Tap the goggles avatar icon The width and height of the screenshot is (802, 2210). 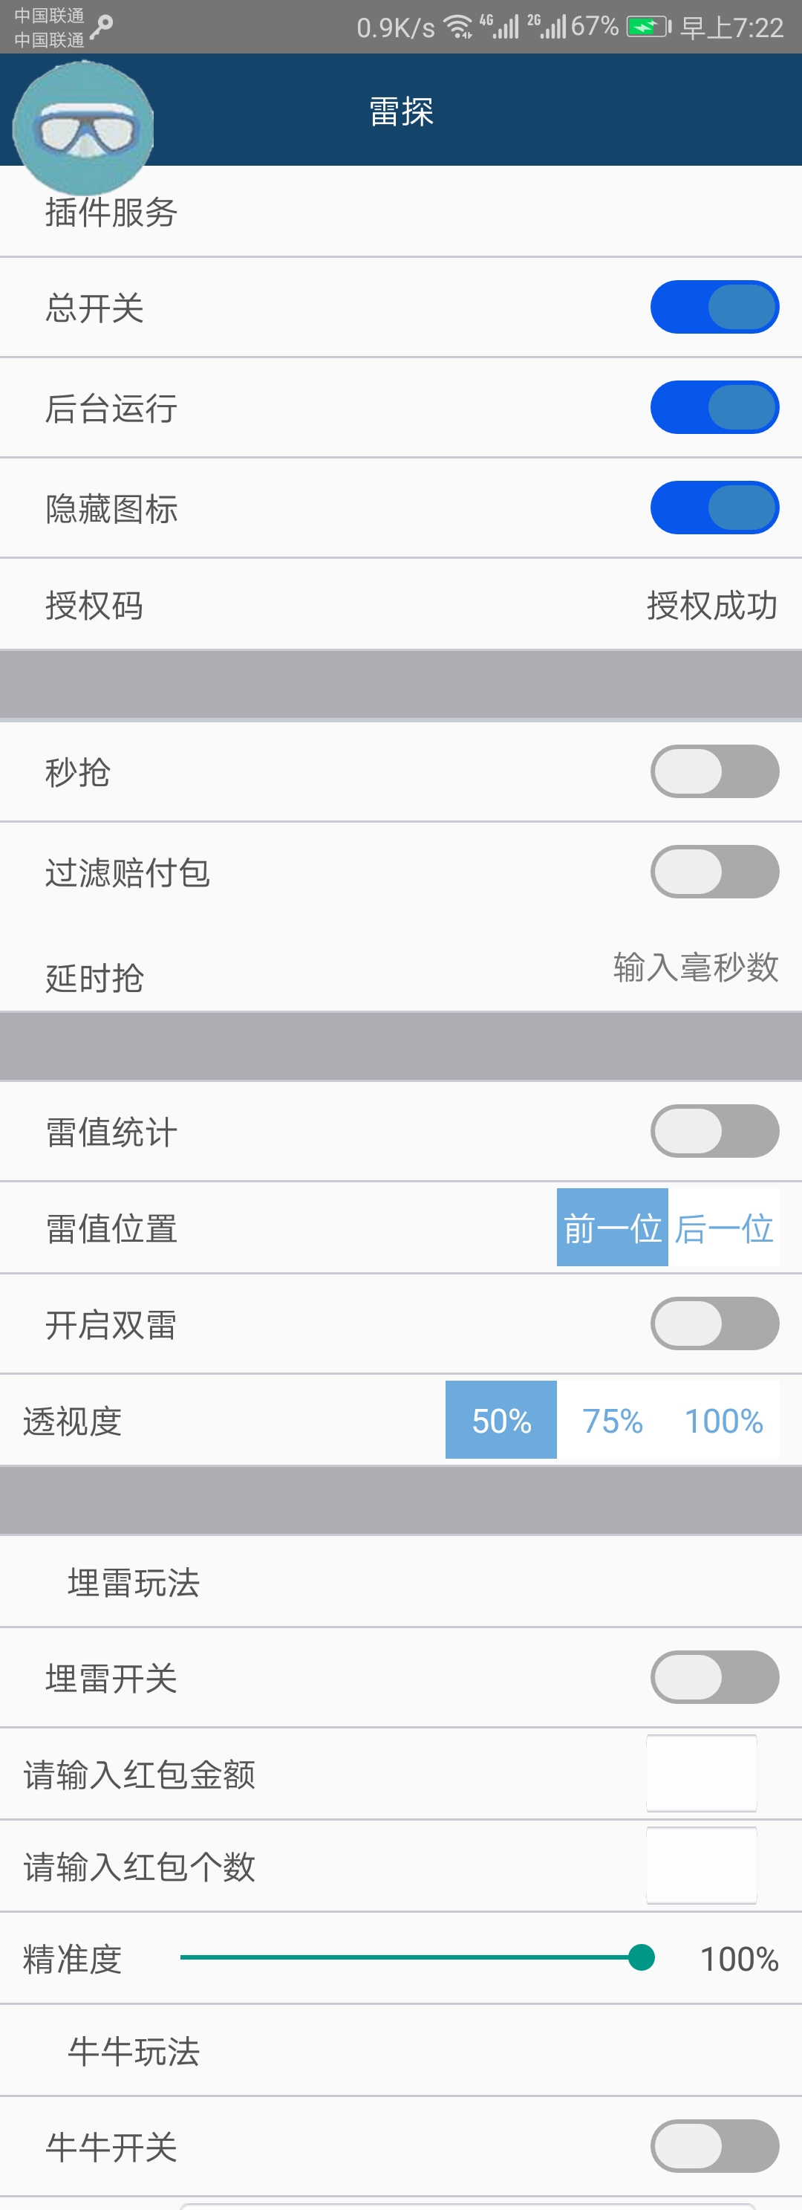pyautogui.click(x=83, y=128)
